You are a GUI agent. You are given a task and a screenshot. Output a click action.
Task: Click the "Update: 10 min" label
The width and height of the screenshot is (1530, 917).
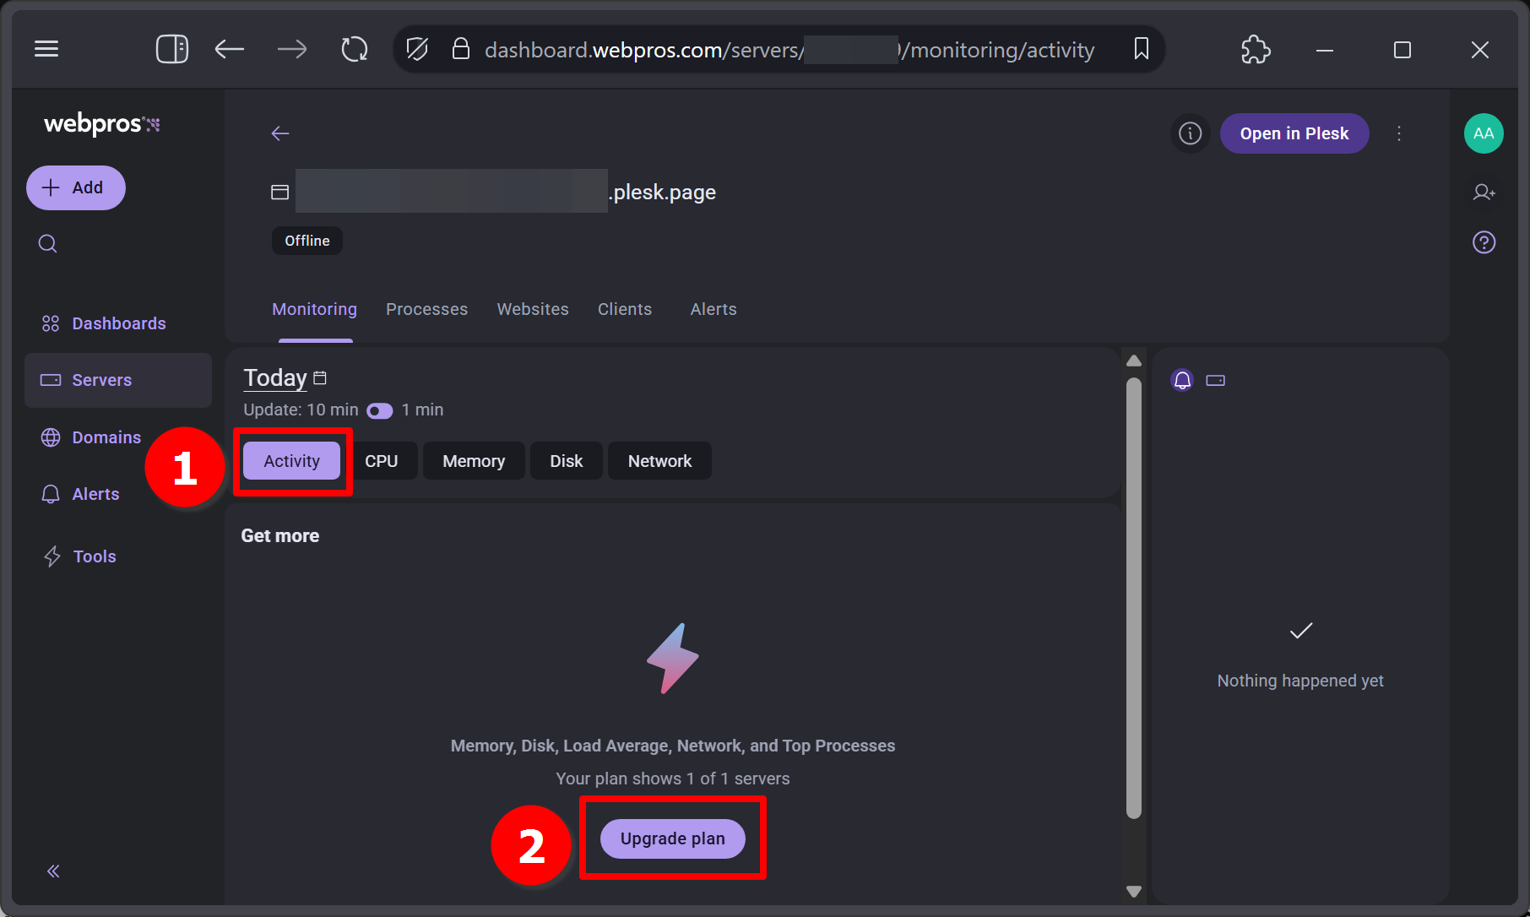point(301,410)
